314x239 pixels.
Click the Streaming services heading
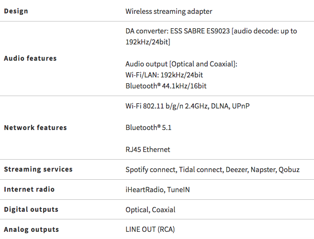tap(38, 169)
